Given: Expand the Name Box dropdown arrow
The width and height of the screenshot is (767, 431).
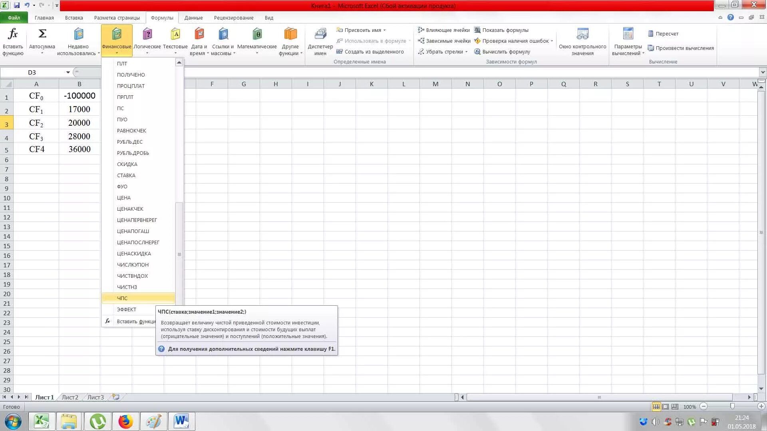Looking at the screenshot, I should 68,72.
